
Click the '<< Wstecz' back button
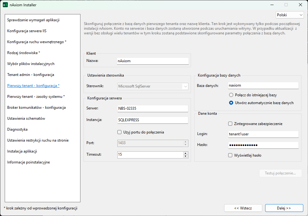(243, 208)
